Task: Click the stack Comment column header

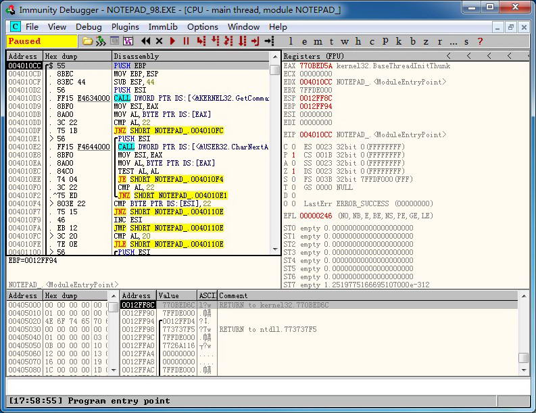Action: pos(368,295)
